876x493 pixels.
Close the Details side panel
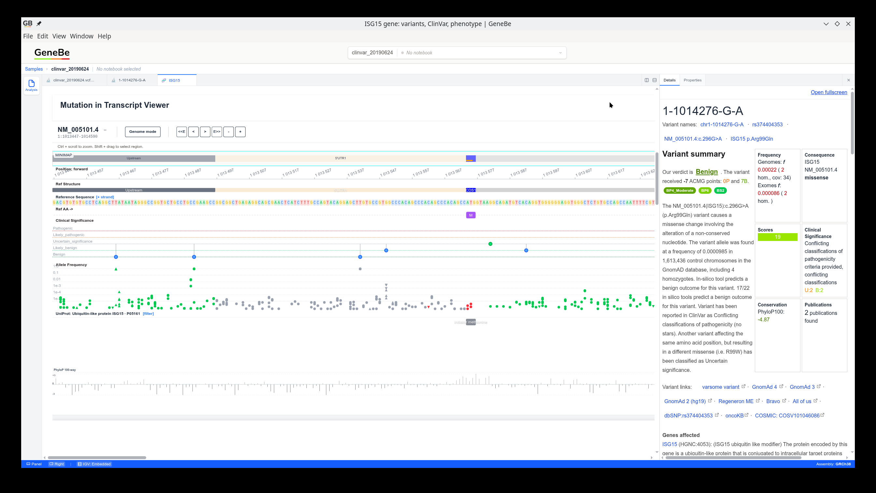848,80
